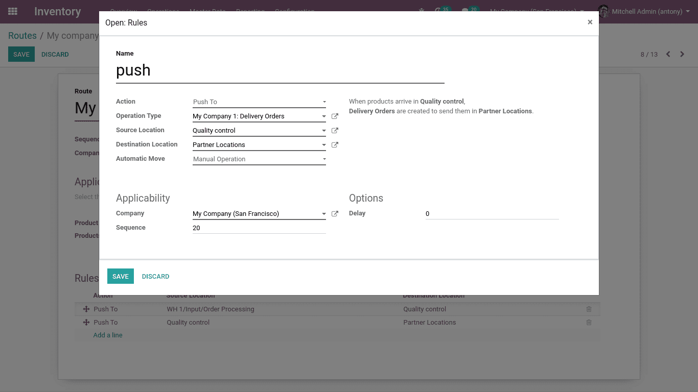Click Partner Locations destination cell in rules table
The width and height of the screenshot is (698, 392).
coord(430,323)
